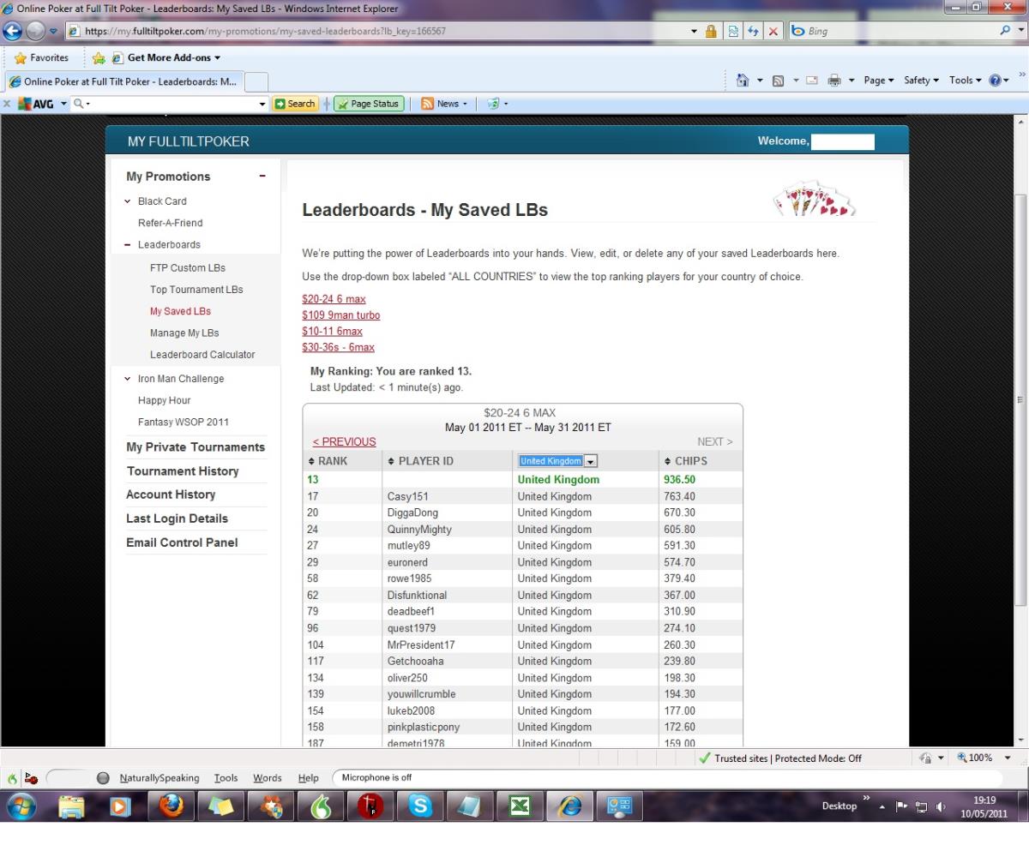Go back with the browser Back arrow

pos(13,31)
